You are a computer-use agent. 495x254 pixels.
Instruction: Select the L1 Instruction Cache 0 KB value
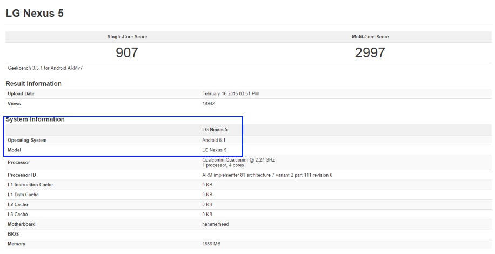207,185
